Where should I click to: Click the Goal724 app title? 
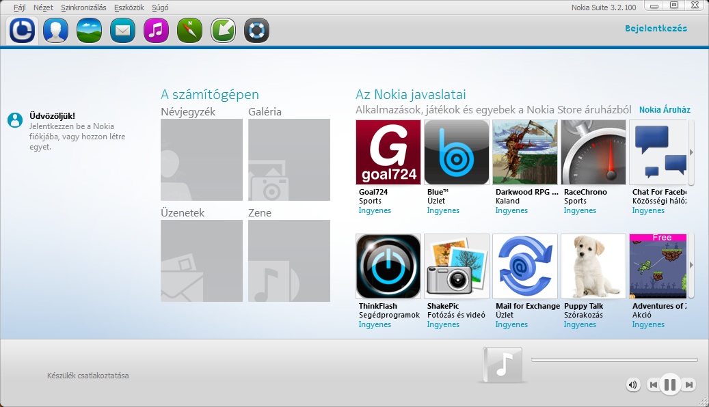pyautogui.click(x=373, y=192)
